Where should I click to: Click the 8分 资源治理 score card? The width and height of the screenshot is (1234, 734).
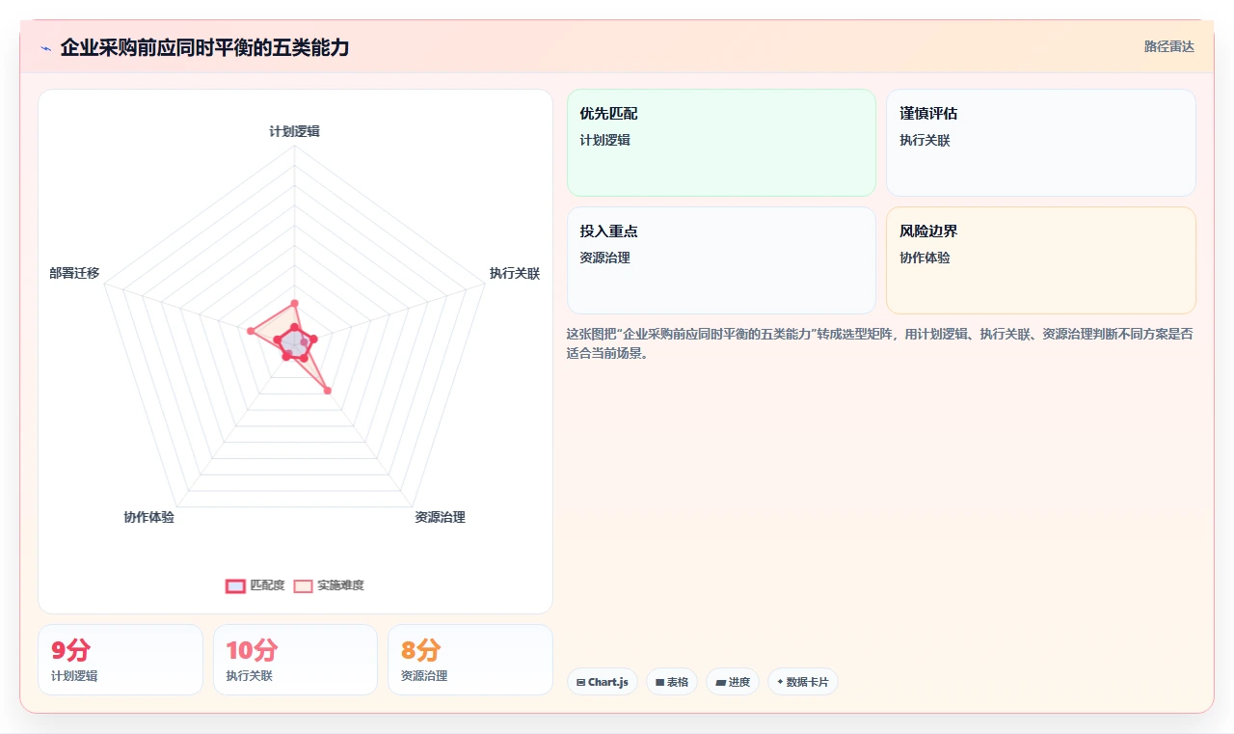point(470,660)
